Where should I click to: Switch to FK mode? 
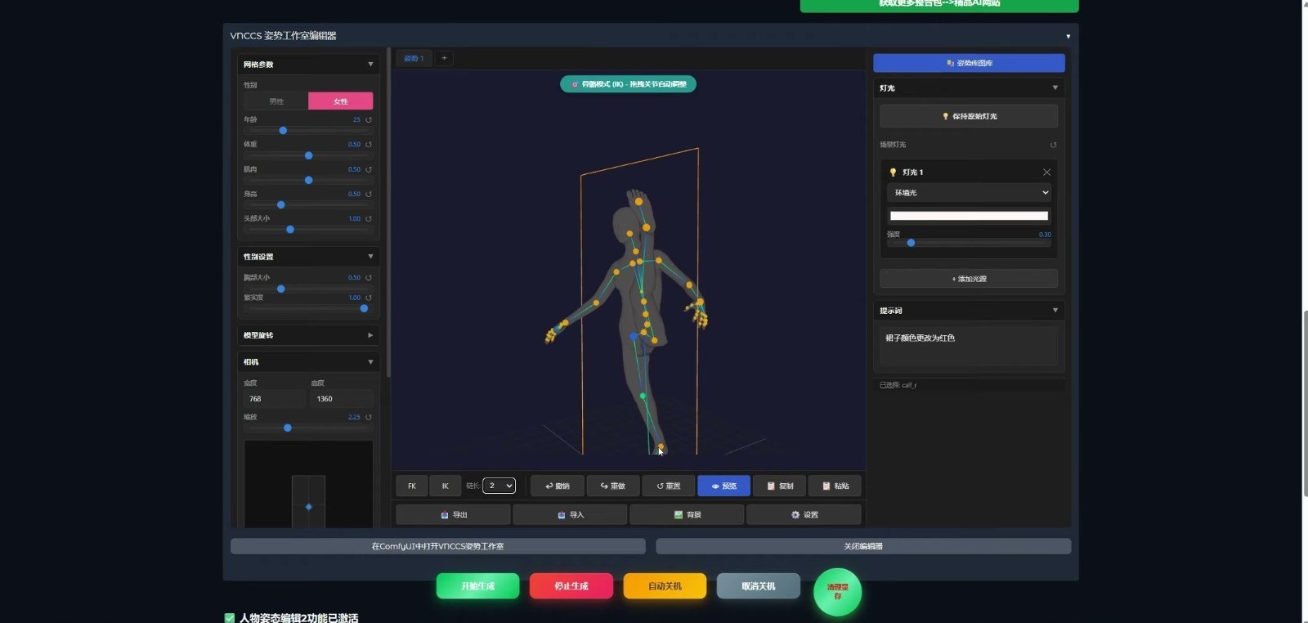(x=412, y=486)
